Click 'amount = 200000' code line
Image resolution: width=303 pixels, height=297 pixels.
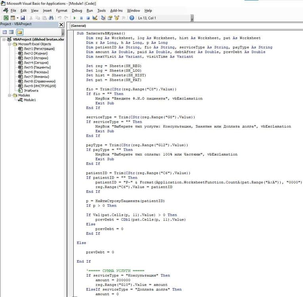[113, 280]
